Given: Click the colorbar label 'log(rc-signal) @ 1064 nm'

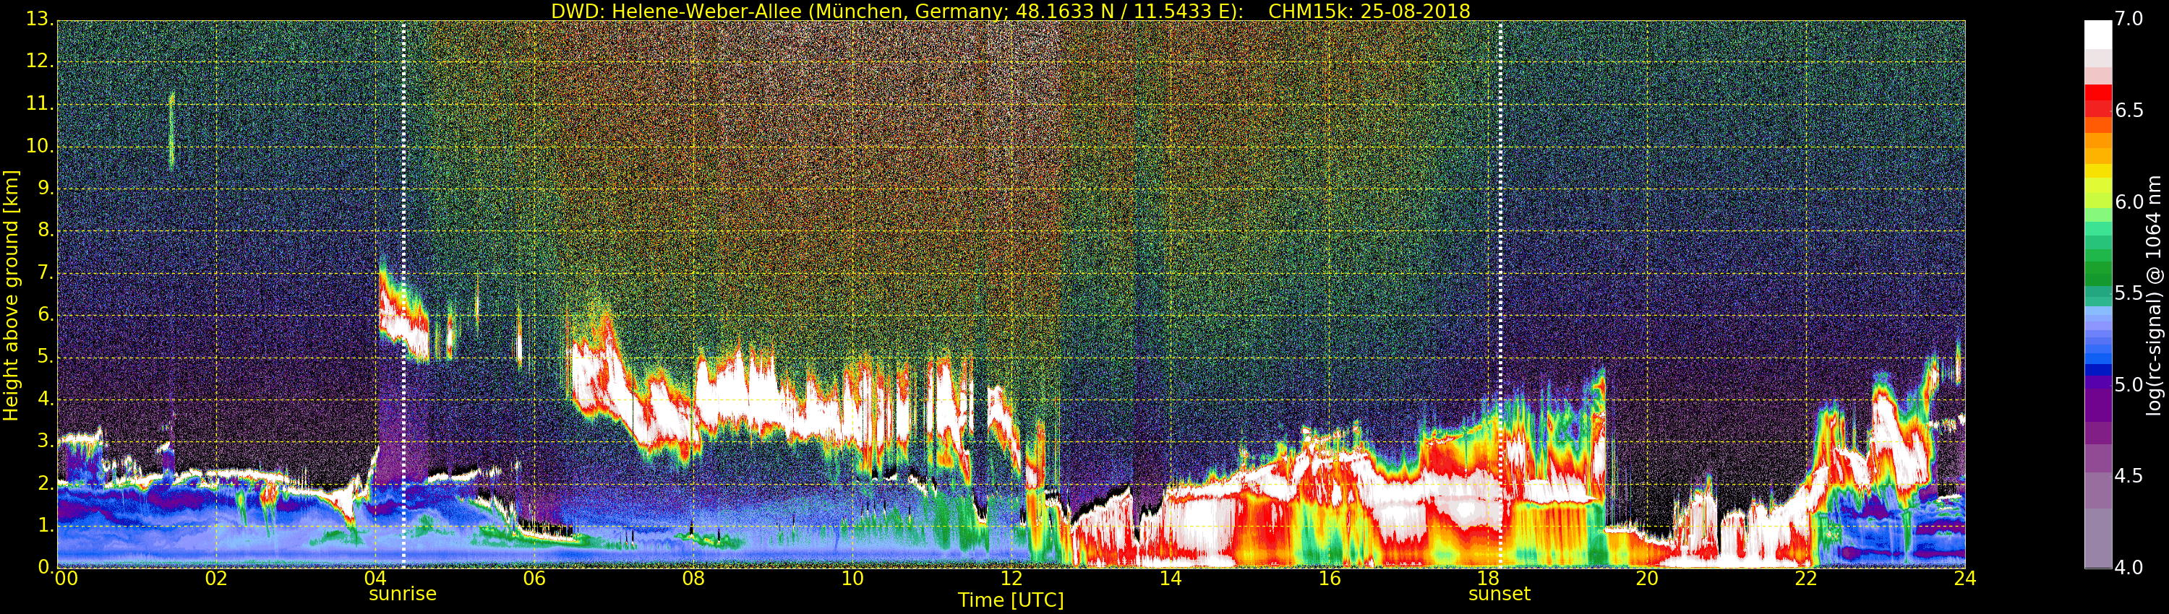Looking at the screenshot, I should (2153, 295).
